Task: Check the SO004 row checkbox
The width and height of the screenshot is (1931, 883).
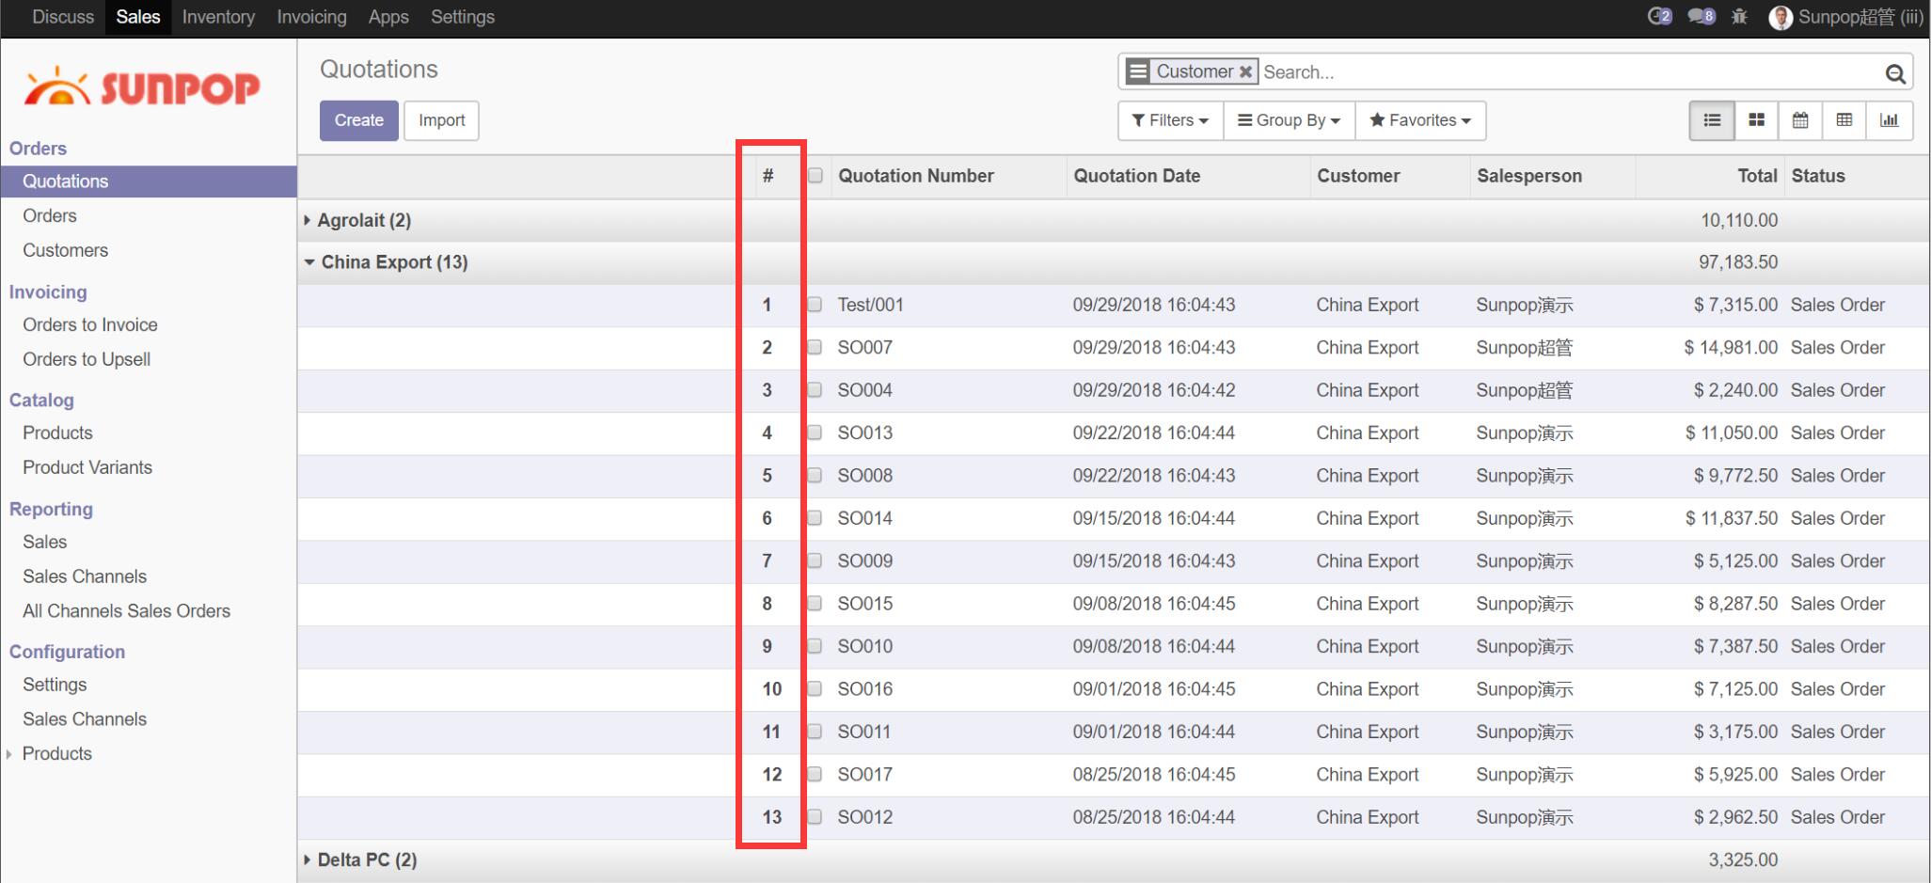Action: click(815, 390)
